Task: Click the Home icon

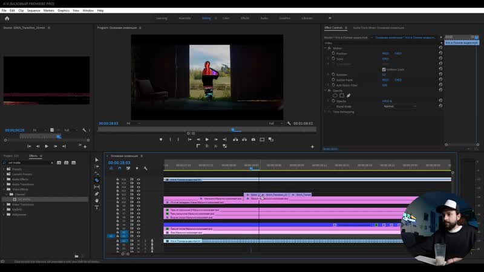Action: click(7, 18)
